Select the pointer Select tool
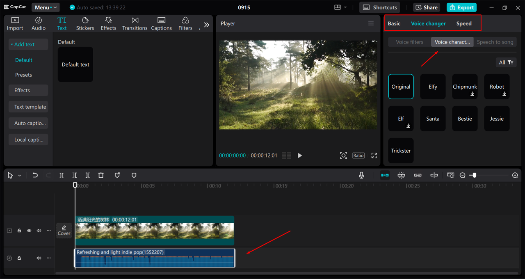Screen dimensions: 525x279 point(10,175)
